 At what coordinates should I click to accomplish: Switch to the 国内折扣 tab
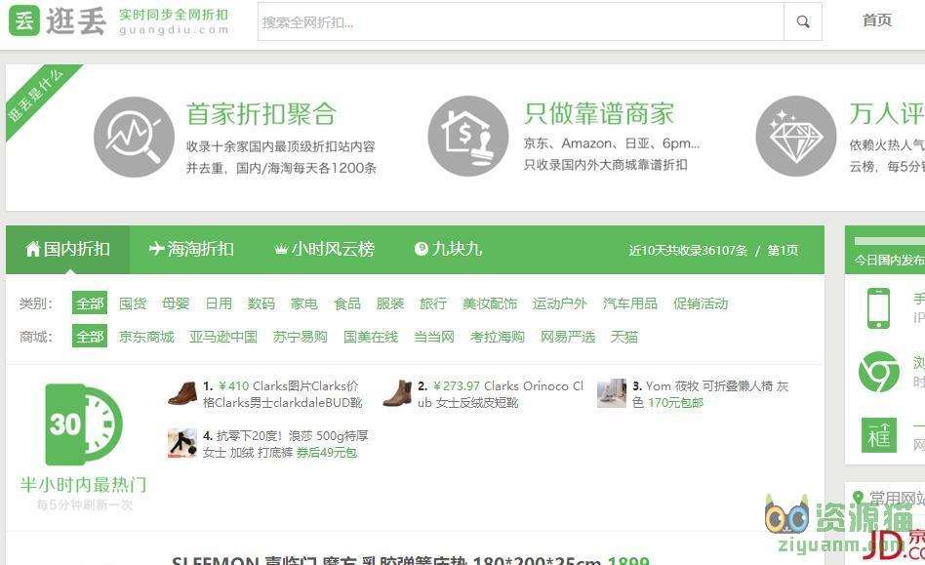coord(68,249)
